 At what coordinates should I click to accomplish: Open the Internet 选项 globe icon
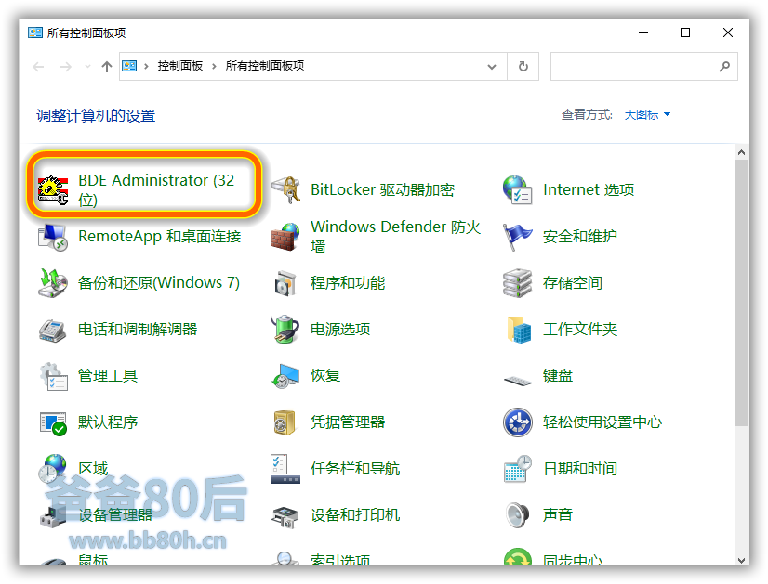pos(517,189)
